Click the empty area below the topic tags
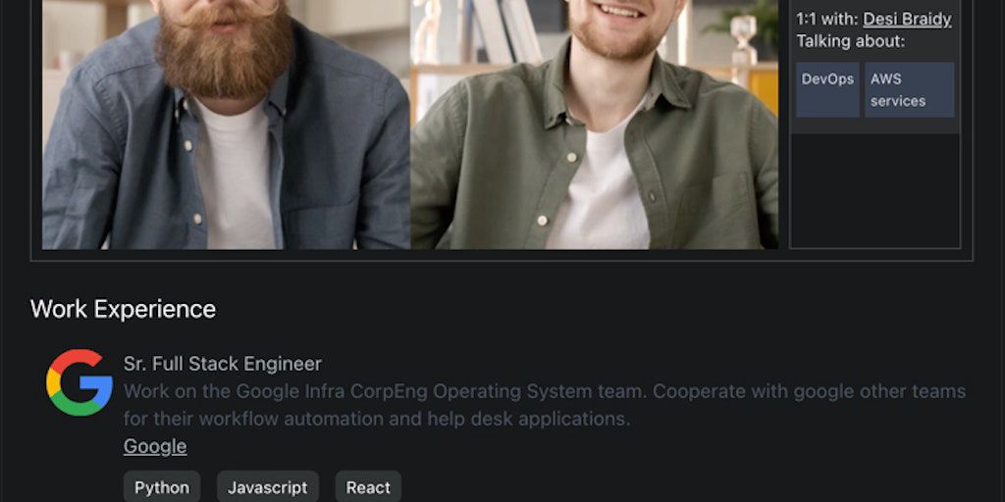Viewport: 1005px width, 502px height. tap(874, 191)
